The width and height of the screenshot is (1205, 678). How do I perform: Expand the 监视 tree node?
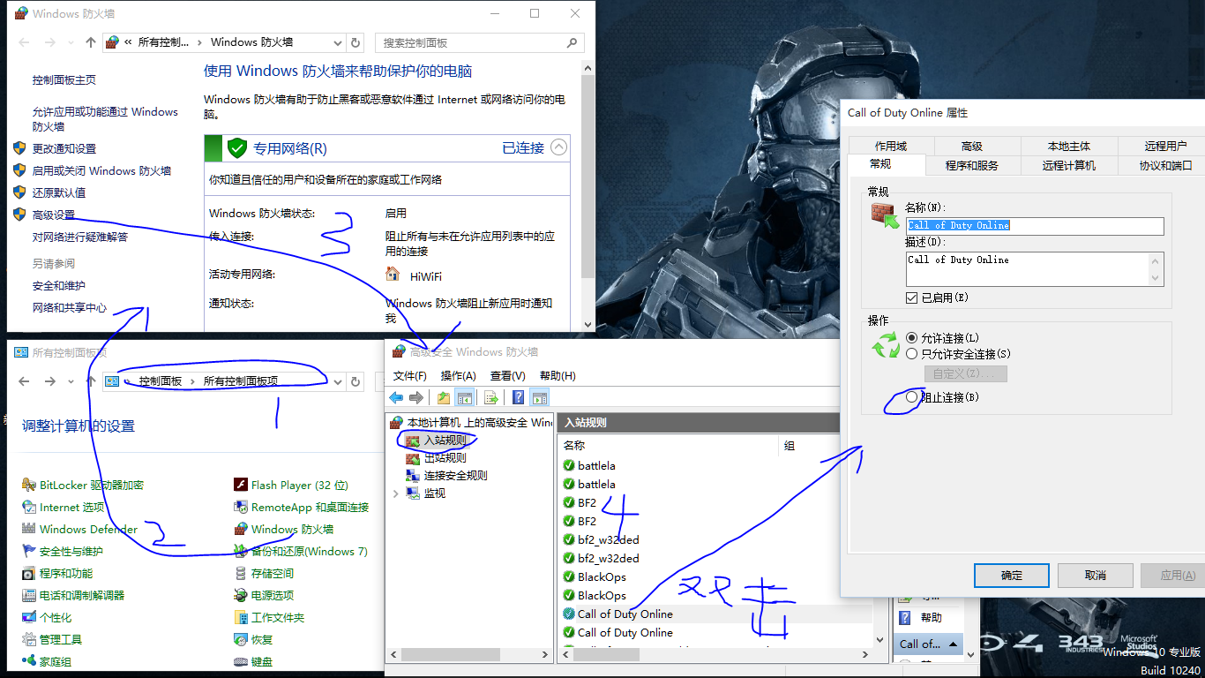[x=396, y=493]
